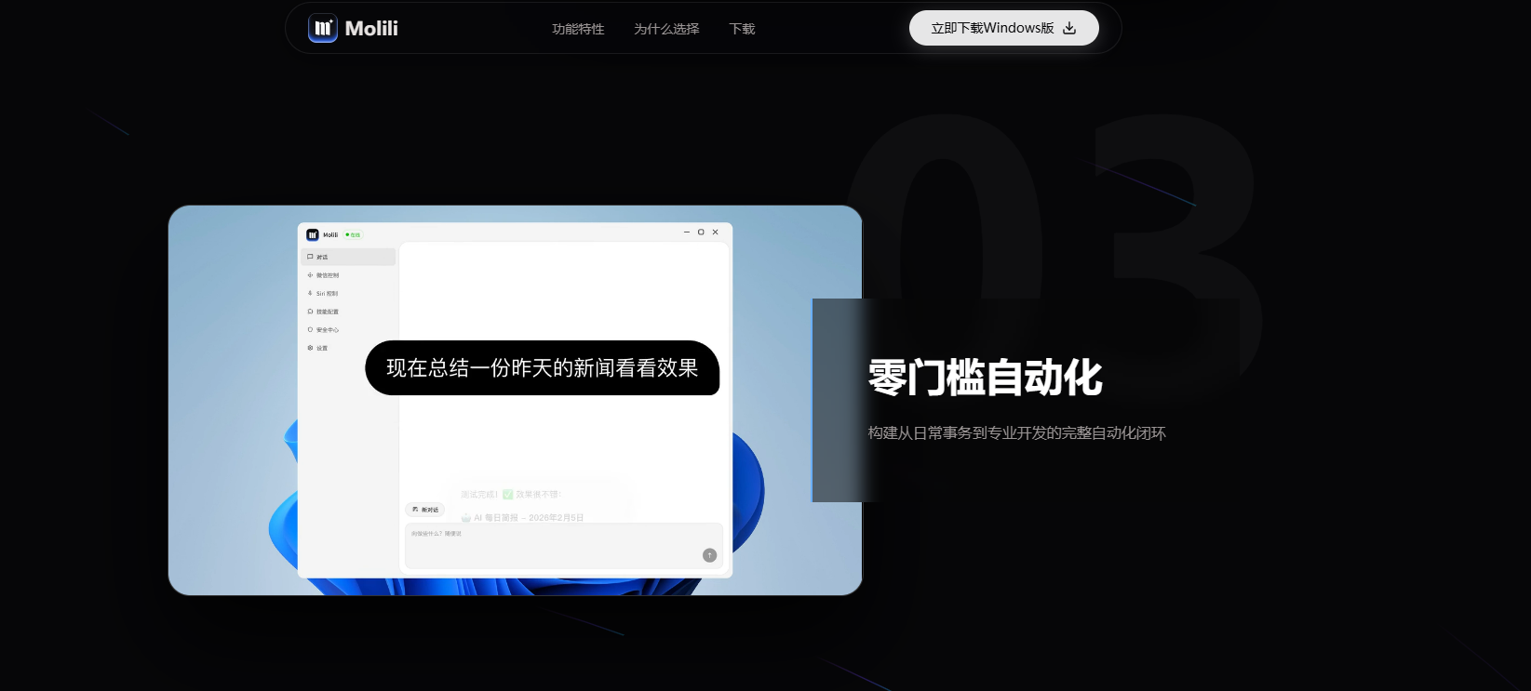1531x691 pixels.
Task: Select 对话 chat item in app sidebar
Action: pos(349,257)
